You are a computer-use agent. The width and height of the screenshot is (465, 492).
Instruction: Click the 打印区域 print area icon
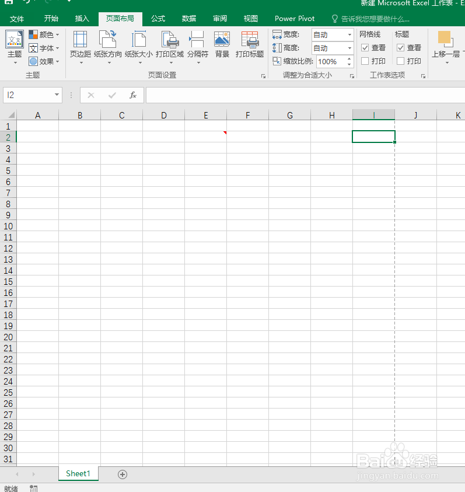coord(170,40)
